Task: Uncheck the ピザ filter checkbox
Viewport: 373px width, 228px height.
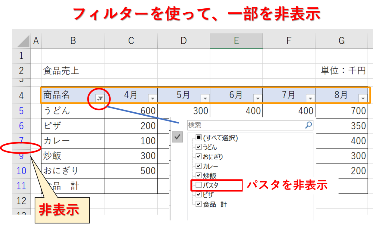Action: coord(199,195)
